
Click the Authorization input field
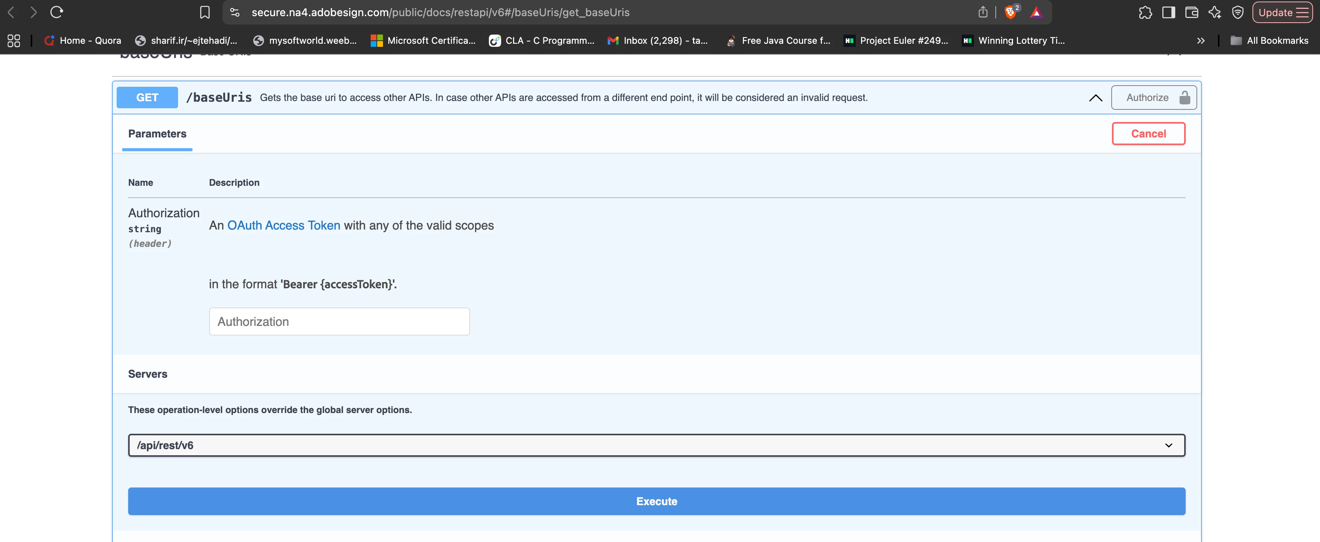point(339,322)
